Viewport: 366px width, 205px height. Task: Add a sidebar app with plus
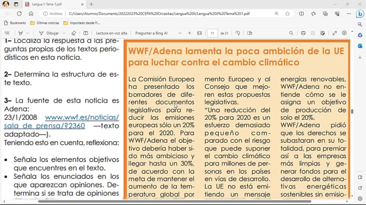360,57
